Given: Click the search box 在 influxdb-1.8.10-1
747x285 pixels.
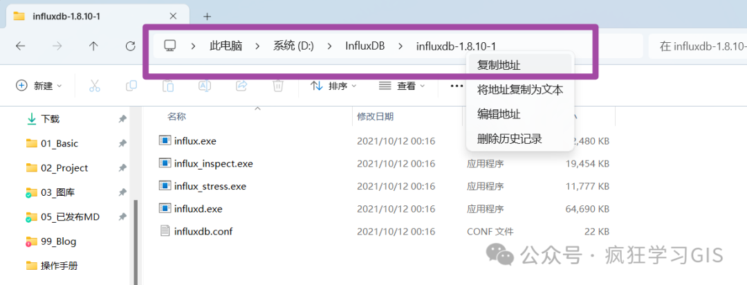Looking at the screenshot, I should click(x=698, y=46).
